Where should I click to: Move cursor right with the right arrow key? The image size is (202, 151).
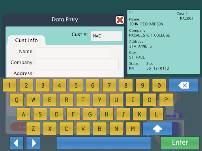[x=33, y=143]
